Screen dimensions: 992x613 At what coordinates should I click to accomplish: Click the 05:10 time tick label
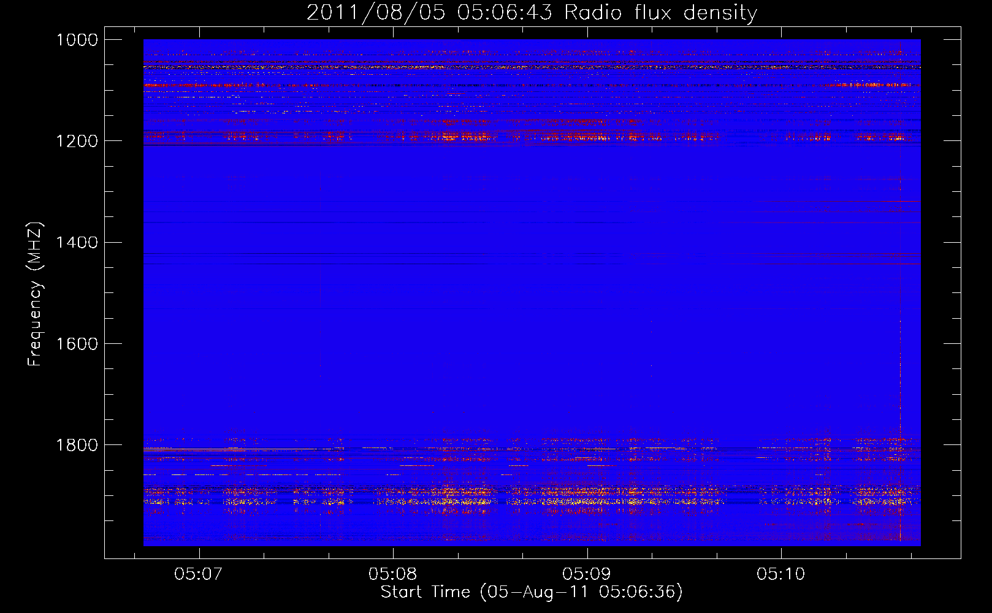[x=781, y=574]
